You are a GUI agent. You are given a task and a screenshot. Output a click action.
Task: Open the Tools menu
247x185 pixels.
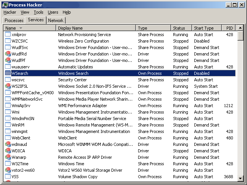coord(39,12)
